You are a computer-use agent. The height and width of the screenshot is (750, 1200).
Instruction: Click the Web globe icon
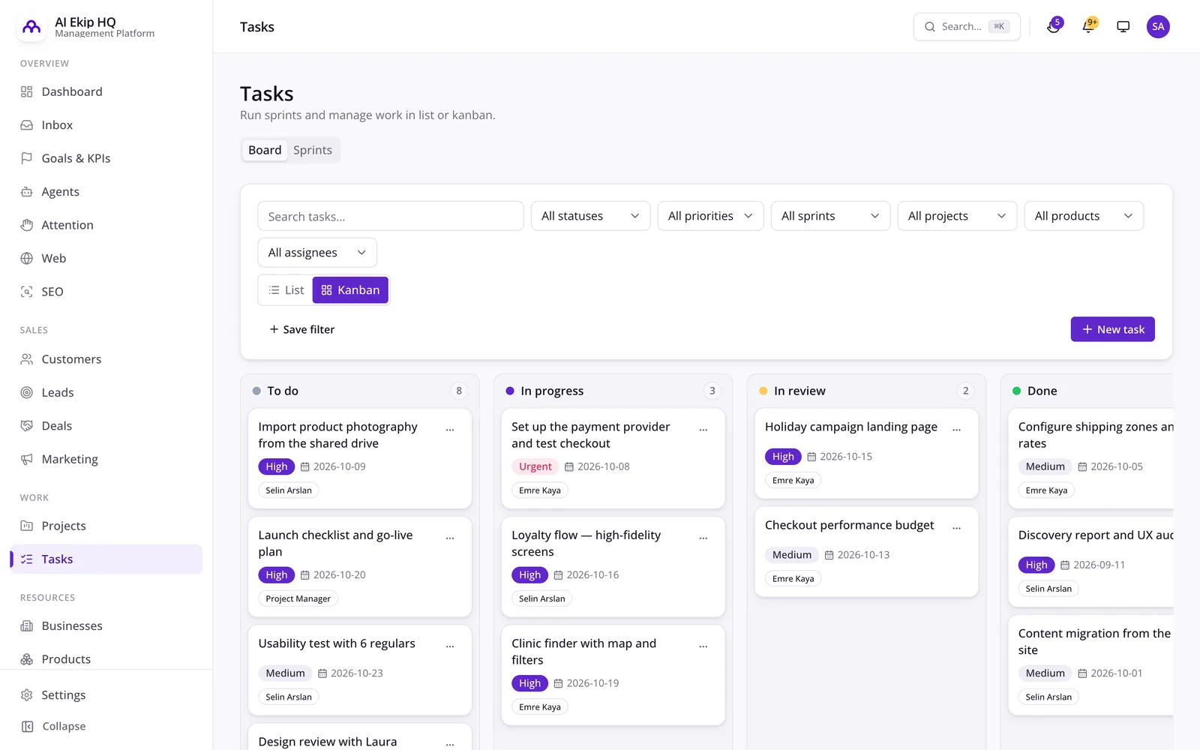click(x=27, y=258)
